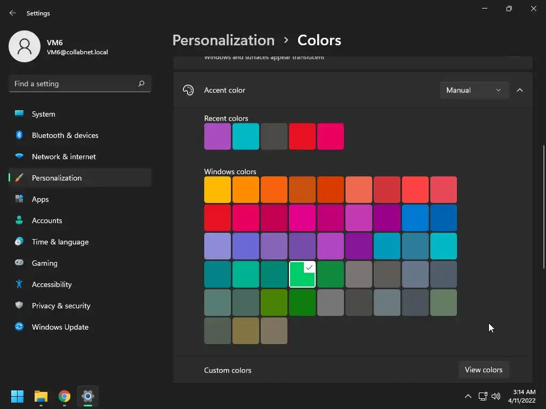Open the VM6 user profile avatar
The width and height of the screenshot is (546, 409).
25,46
